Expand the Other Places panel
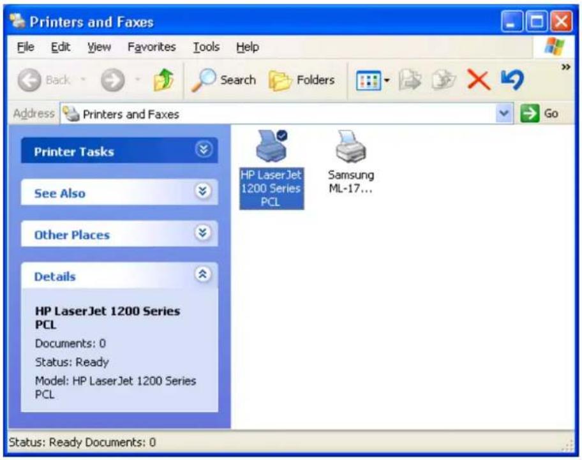 coord(204,234)
